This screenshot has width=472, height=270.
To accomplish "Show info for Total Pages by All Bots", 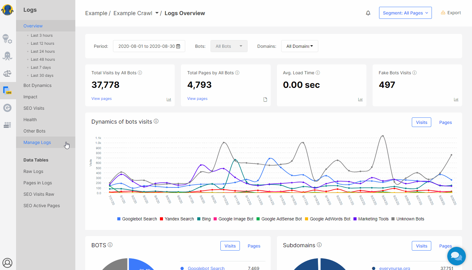I will (237, 73).
